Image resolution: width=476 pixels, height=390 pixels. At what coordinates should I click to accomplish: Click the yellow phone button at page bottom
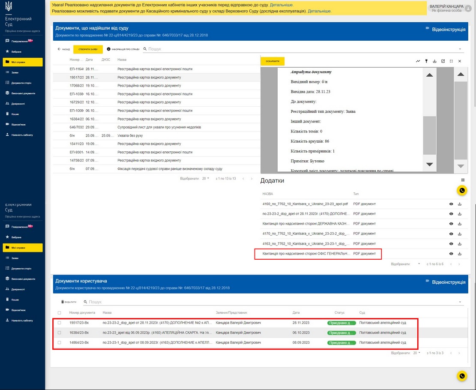point(462,376)
